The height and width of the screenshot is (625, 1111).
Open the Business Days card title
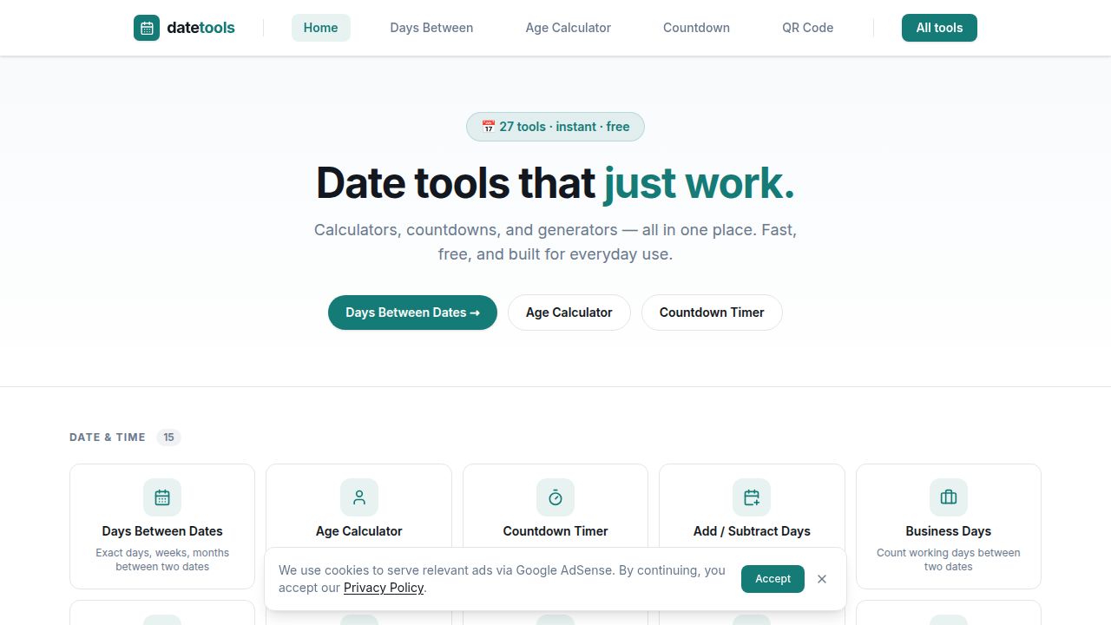click(949, 531)
